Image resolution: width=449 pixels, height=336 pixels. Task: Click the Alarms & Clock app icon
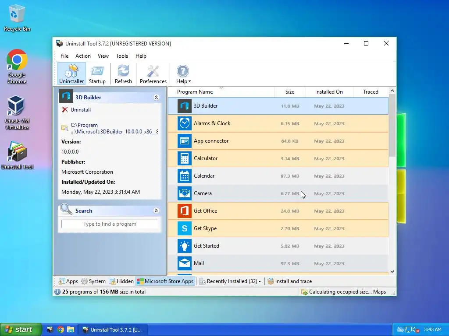point(185,123)
